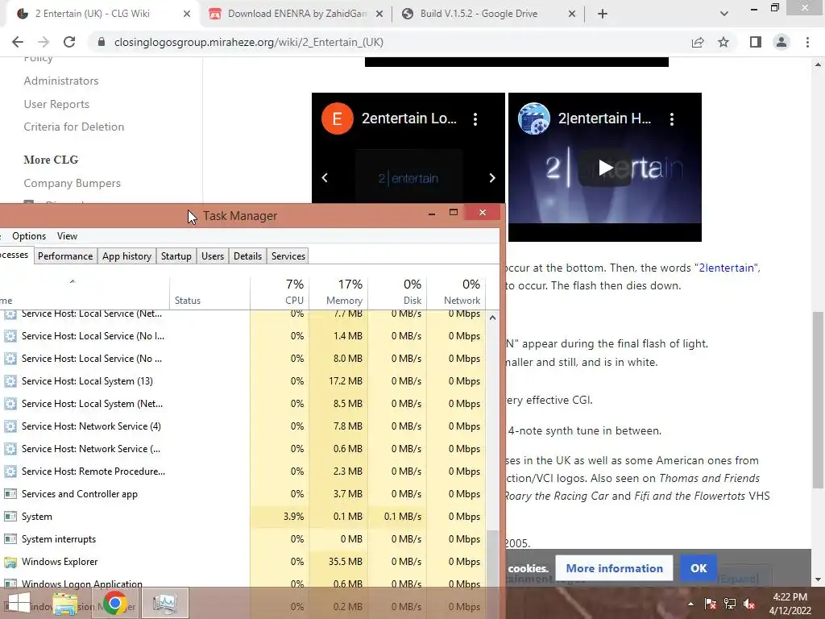
Task: Click the orange E channel avatar
Action: 338,118
